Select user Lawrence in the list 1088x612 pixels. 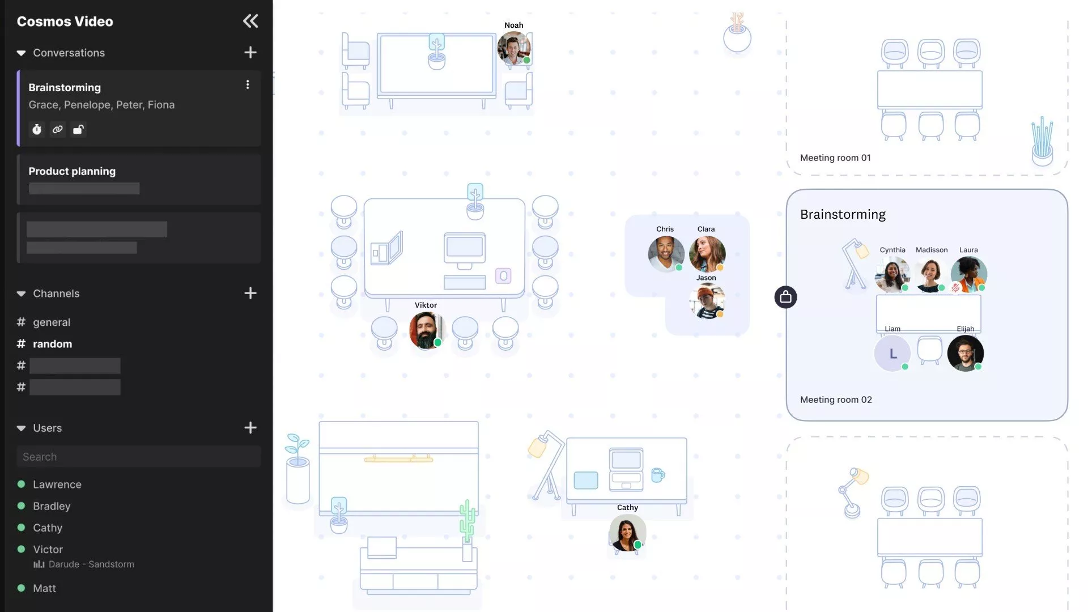pyautogui.click(x=57, y=484)
